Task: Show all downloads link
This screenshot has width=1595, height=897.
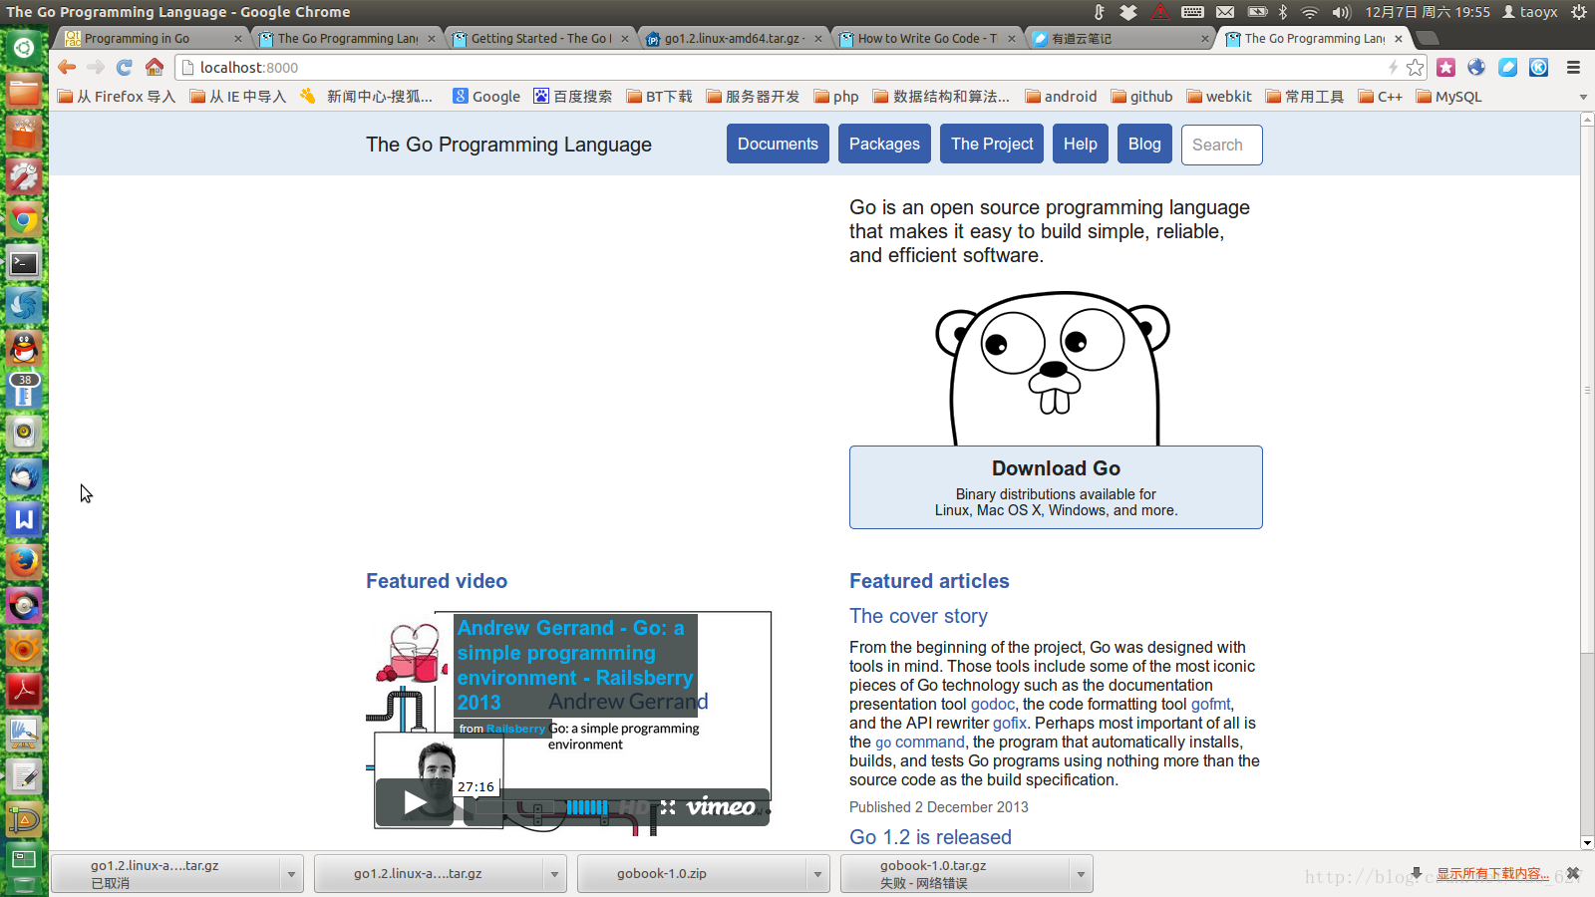Action: tap(1492, 873)
